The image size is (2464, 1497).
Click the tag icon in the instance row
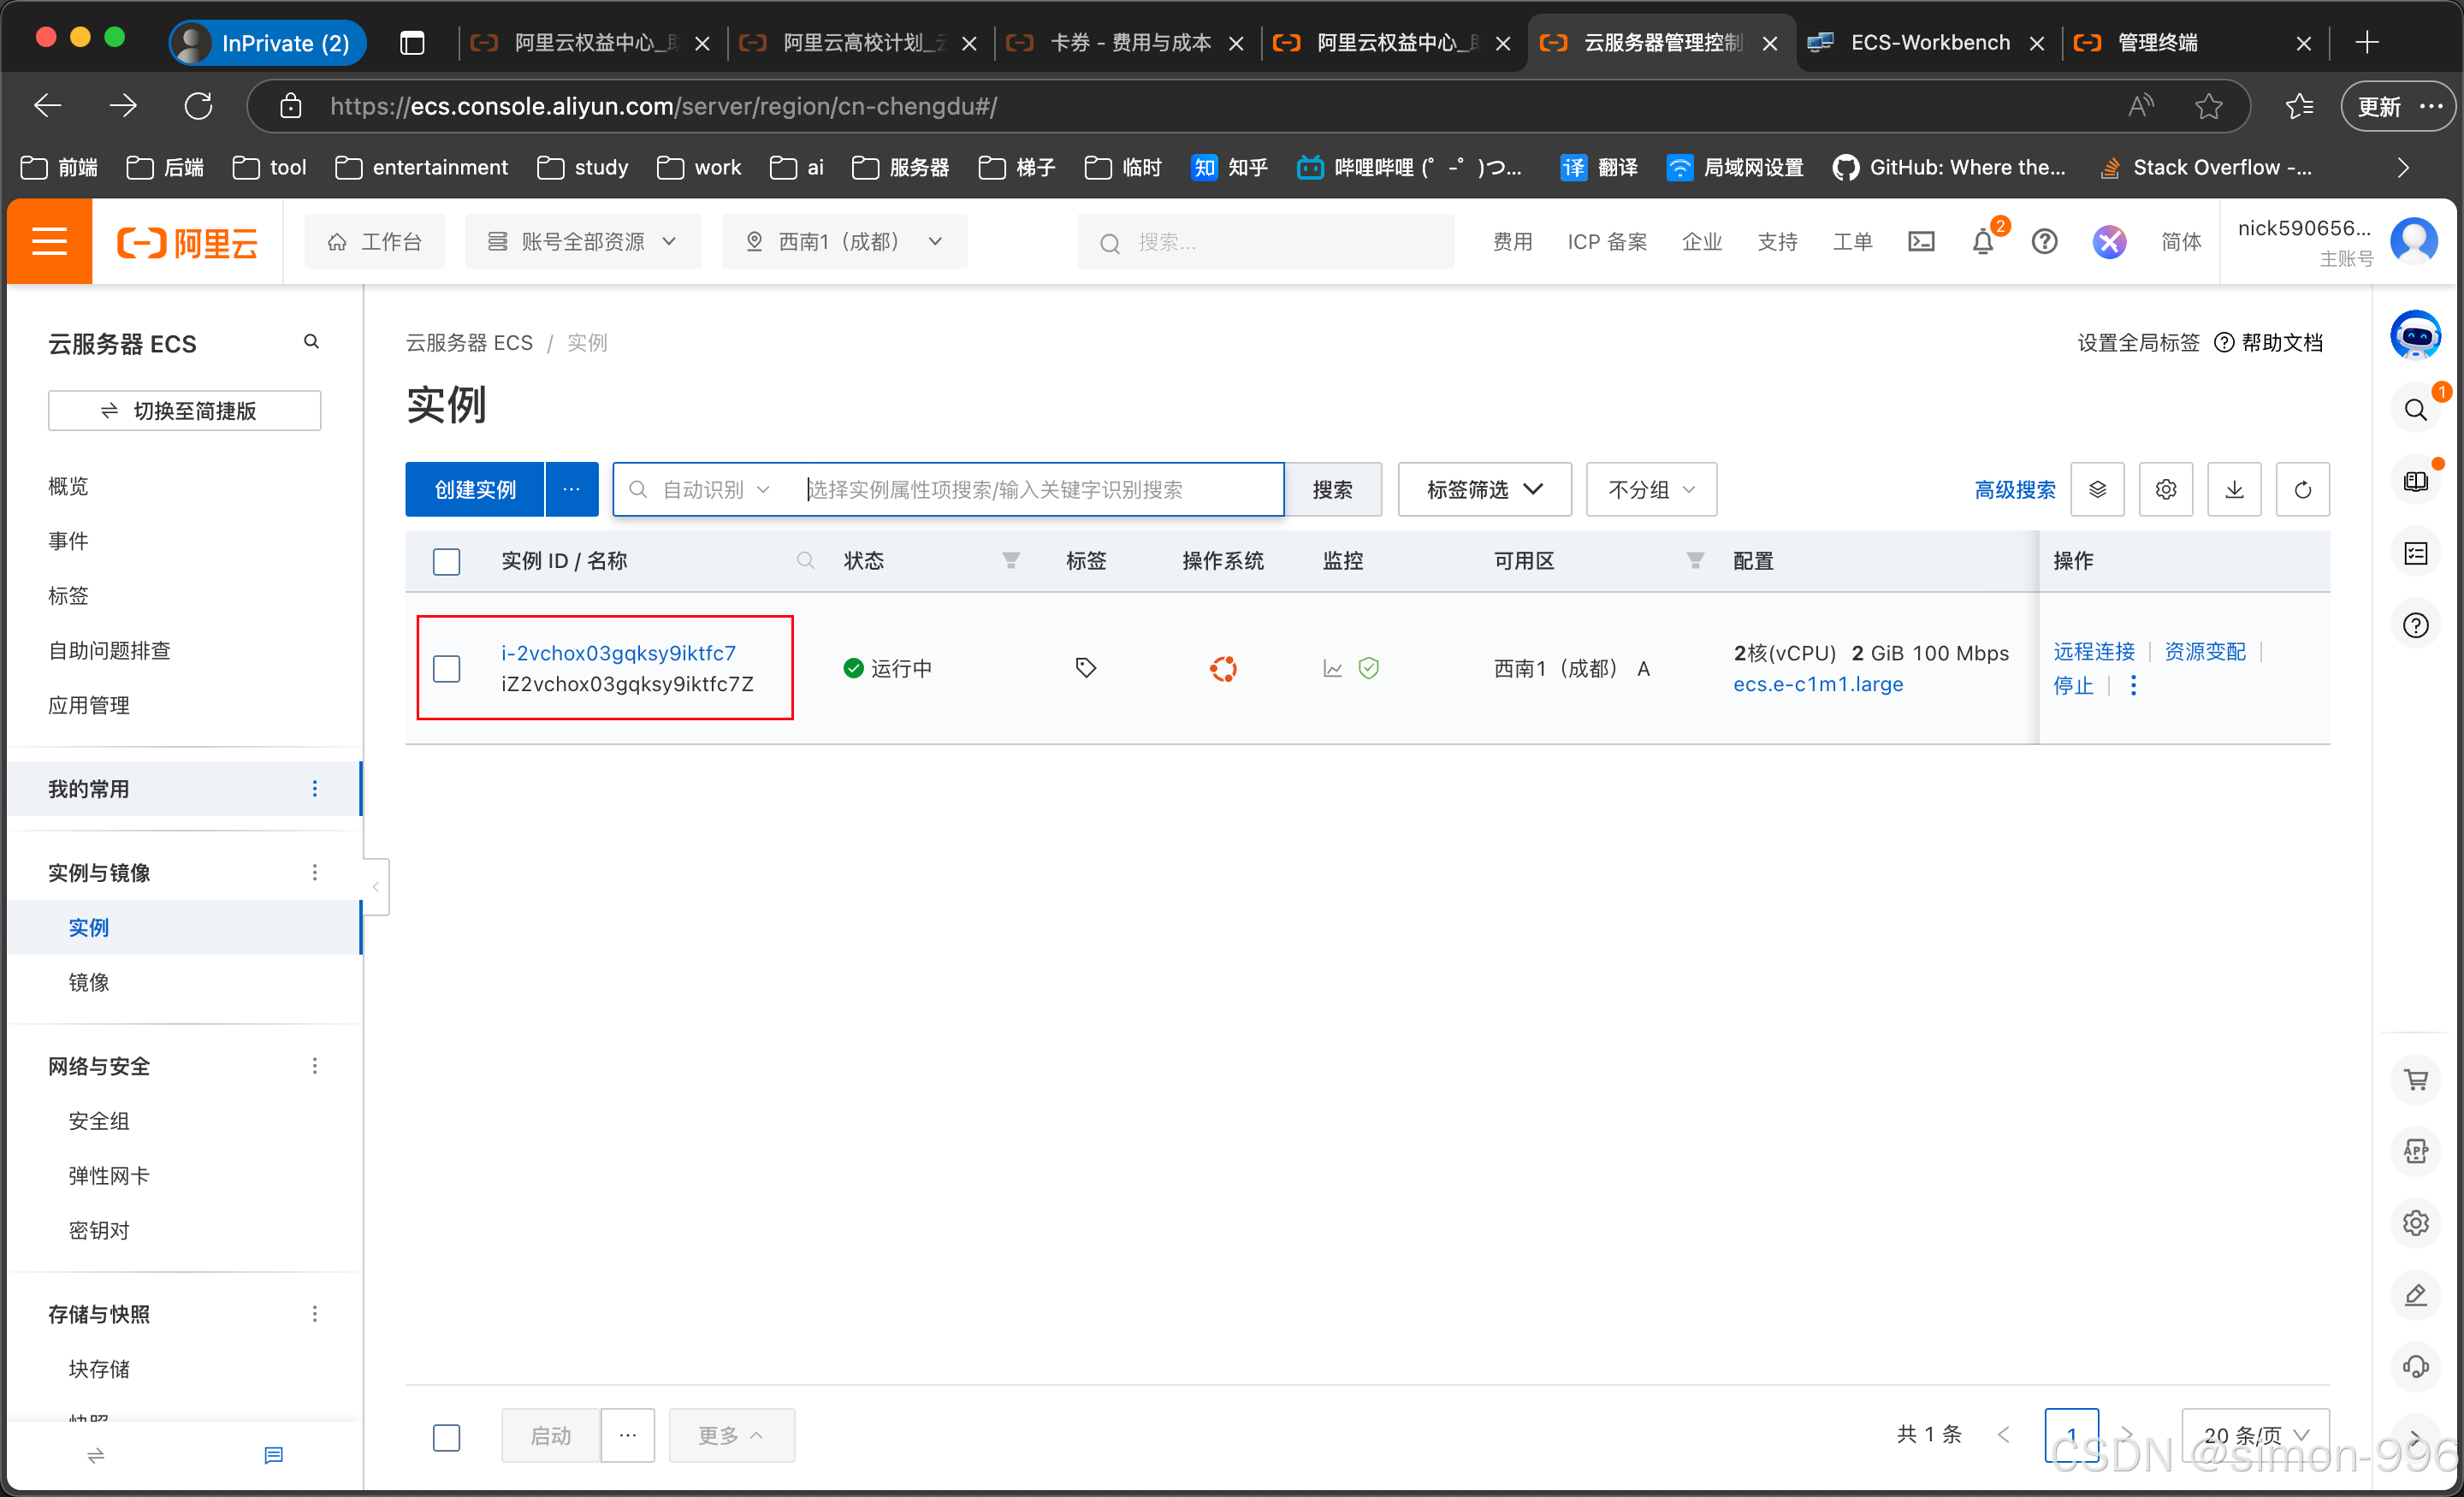point(1085,668)
